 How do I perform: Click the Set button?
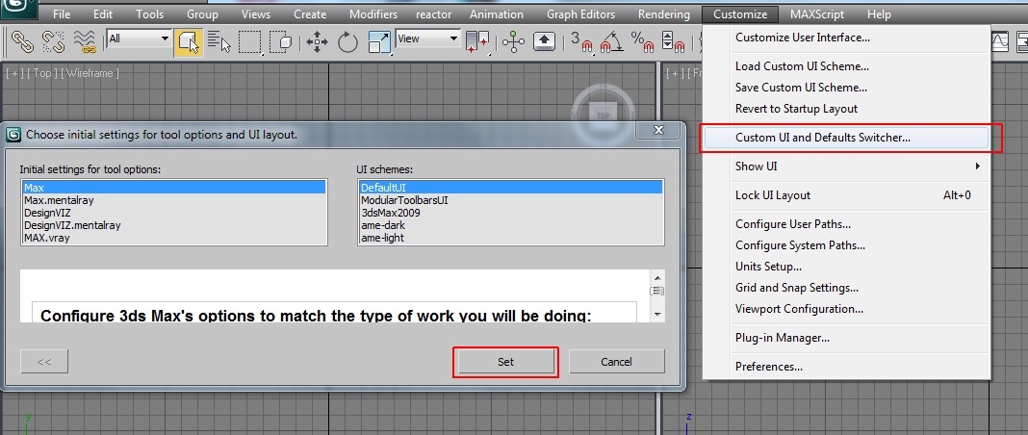pyautogui.click(x=505, y=362)
